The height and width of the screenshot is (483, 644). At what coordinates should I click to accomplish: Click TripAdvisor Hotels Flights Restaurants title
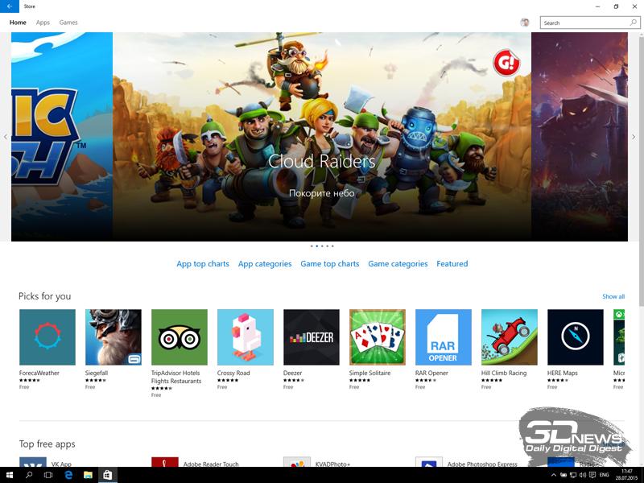tap(176, 377)
